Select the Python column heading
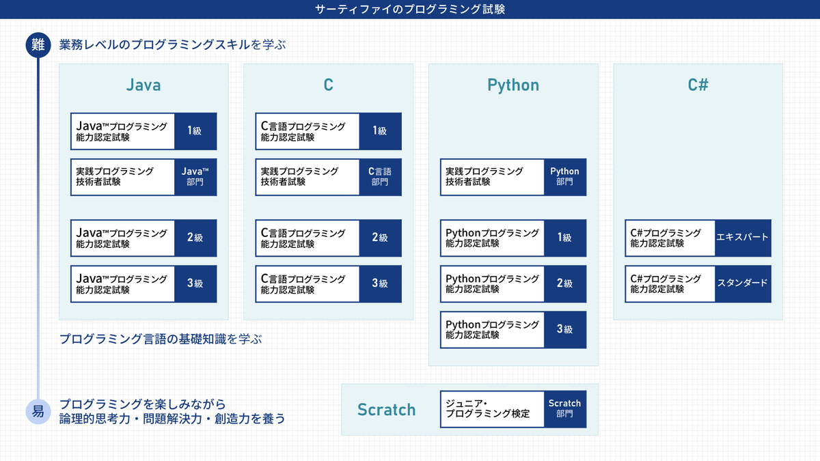The image size is (820, 461). pos(513,85)
